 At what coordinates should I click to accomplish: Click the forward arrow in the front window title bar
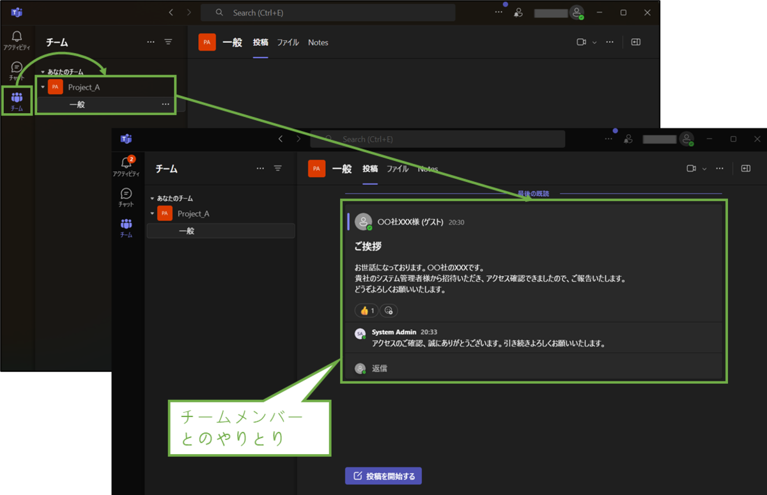[298, 139]
